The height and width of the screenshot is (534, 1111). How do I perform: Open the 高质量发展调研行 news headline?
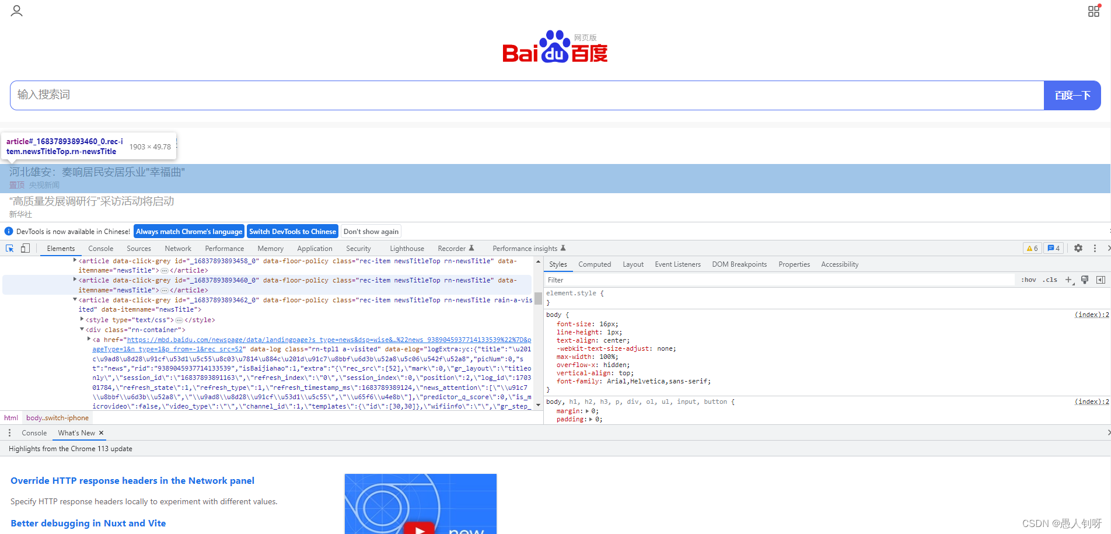click(92, 201)
